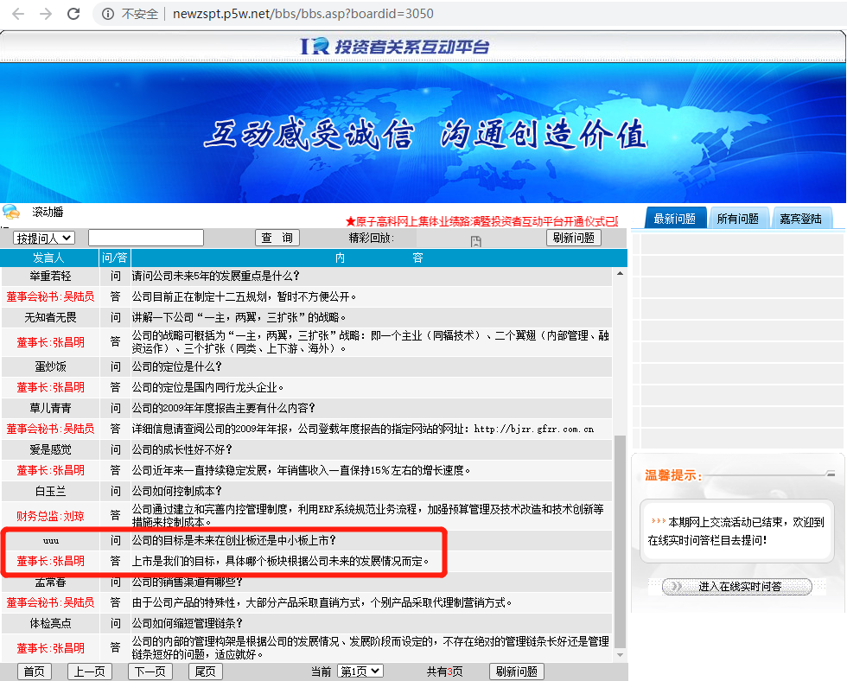Click the 查询 search button
The image size is (847, 681).
[x=277, y=238]
